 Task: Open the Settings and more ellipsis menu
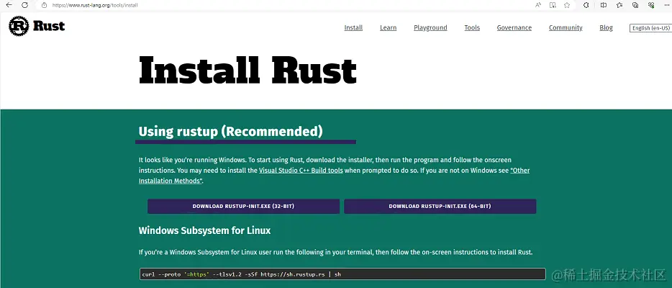point(666,5)
